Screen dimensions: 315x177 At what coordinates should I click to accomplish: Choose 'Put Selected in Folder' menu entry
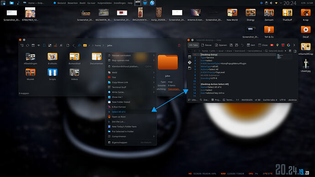coord(131,131)
